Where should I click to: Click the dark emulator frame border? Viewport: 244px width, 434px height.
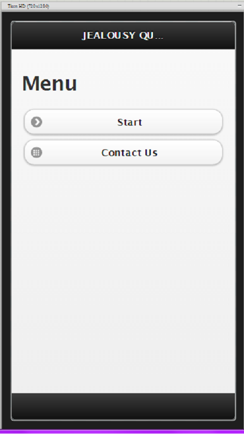6,222
